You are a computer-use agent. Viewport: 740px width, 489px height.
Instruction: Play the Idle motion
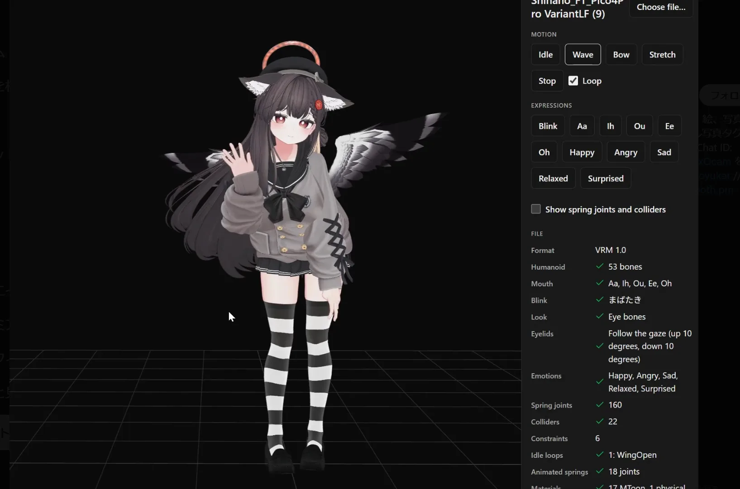click(545, 54)
